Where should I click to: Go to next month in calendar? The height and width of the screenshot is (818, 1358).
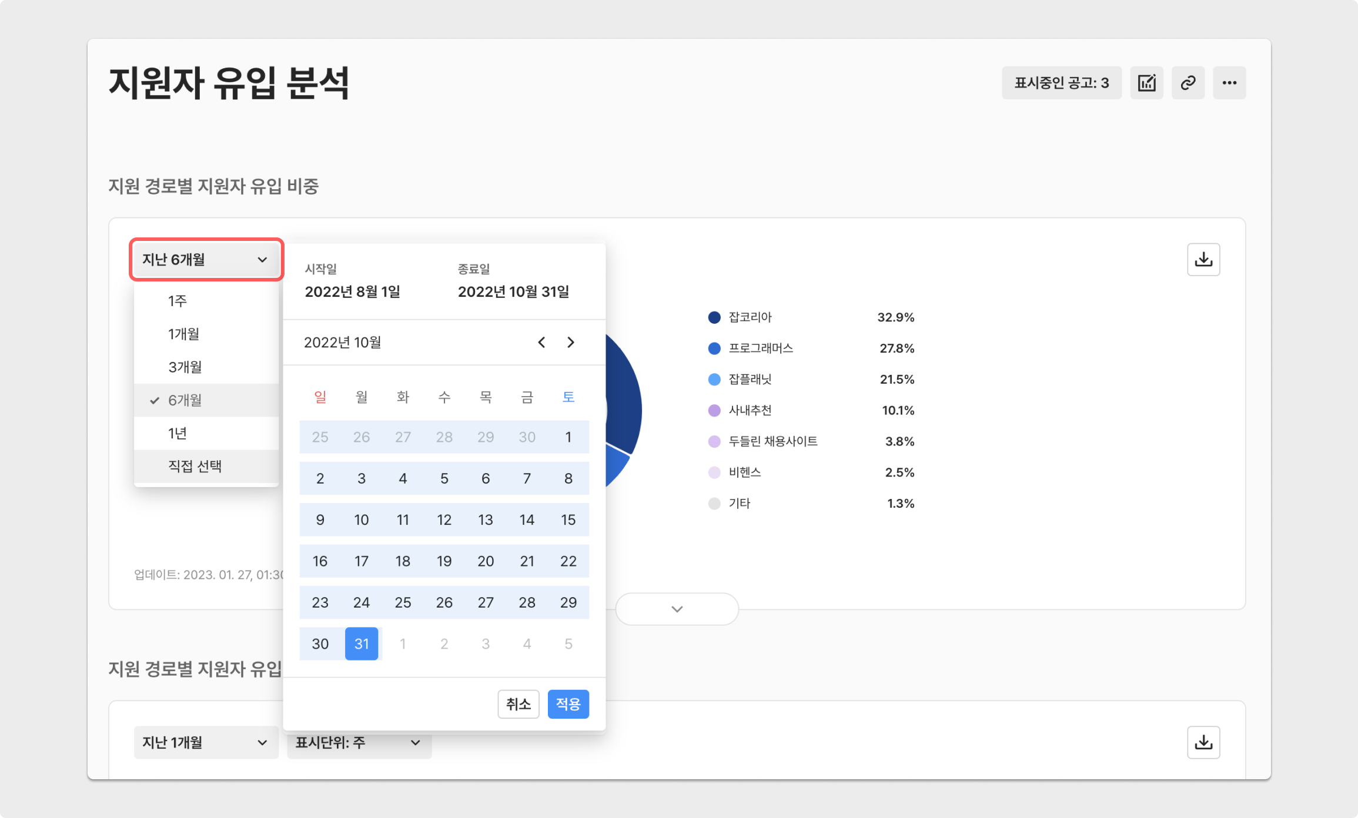click(x=570, y=343)
